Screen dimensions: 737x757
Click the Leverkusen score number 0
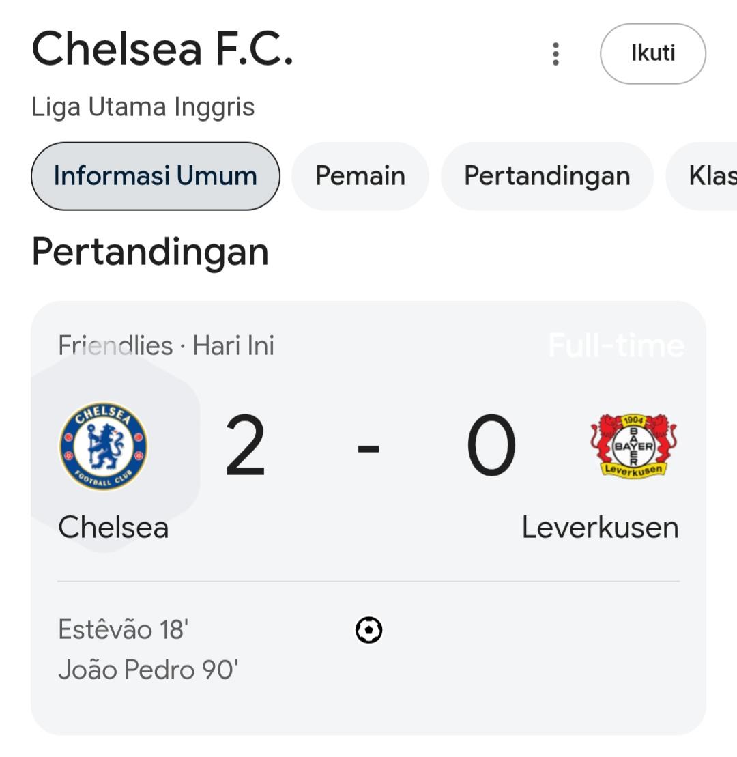click(491, 446)
